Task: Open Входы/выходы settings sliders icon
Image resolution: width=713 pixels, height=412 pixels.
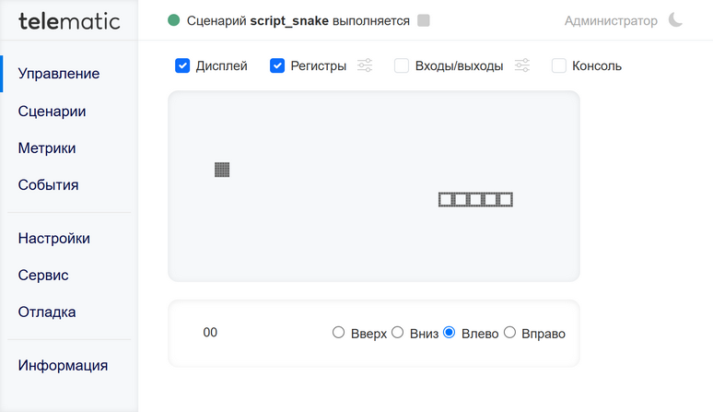Action: pyautogui.click(x=522, y=65)
